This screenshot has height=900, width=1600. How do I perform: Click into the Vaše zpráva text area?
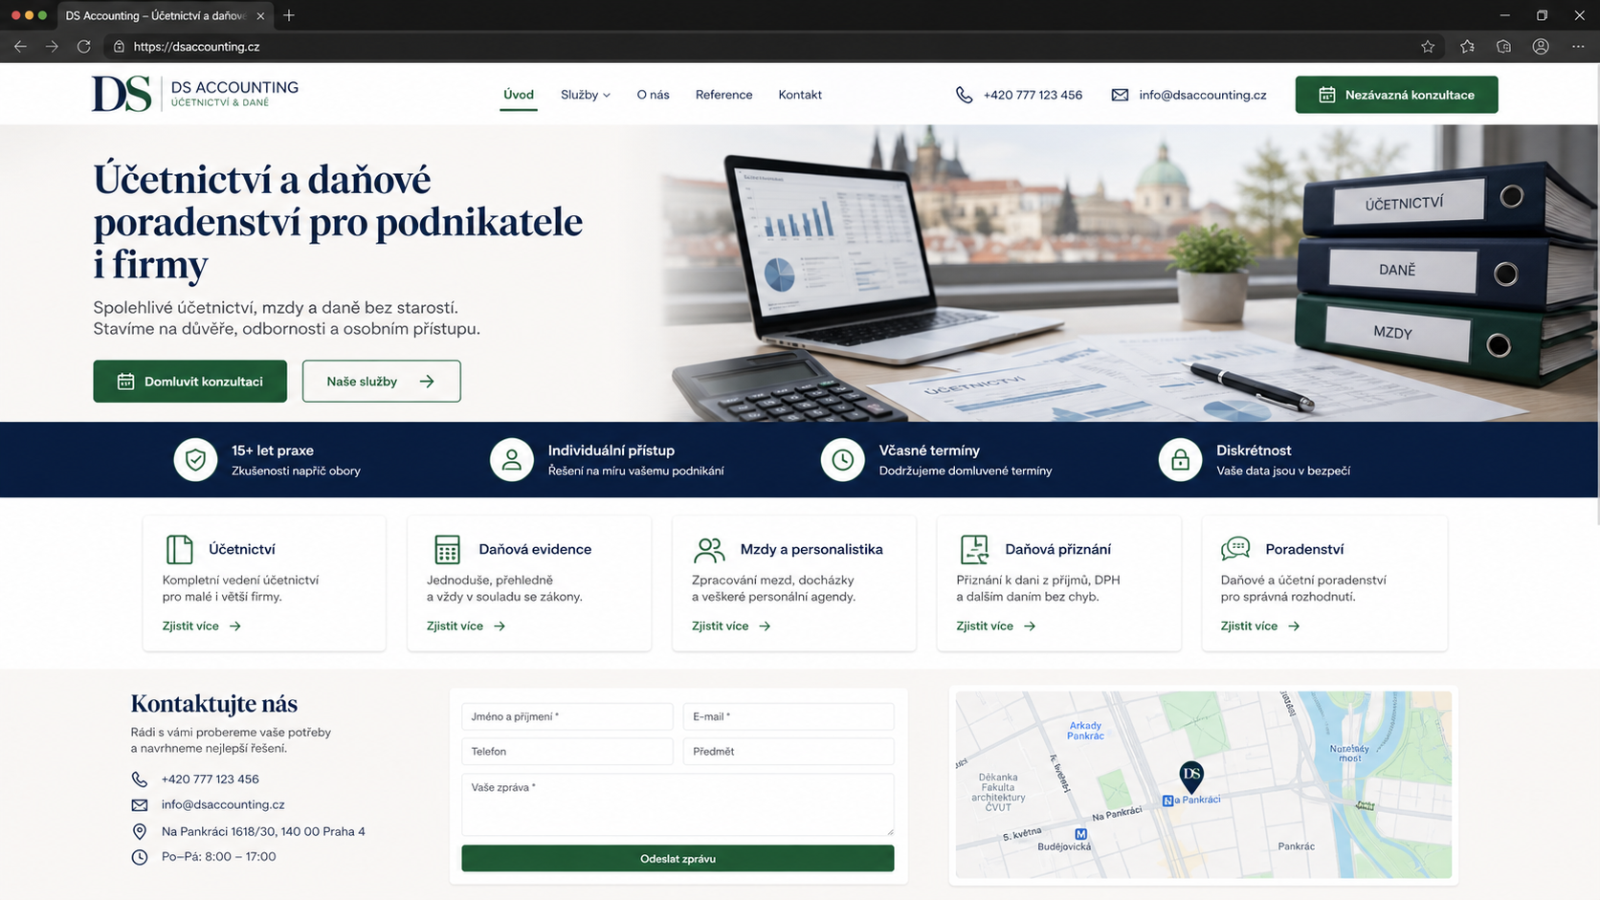(x=678, y=803)
